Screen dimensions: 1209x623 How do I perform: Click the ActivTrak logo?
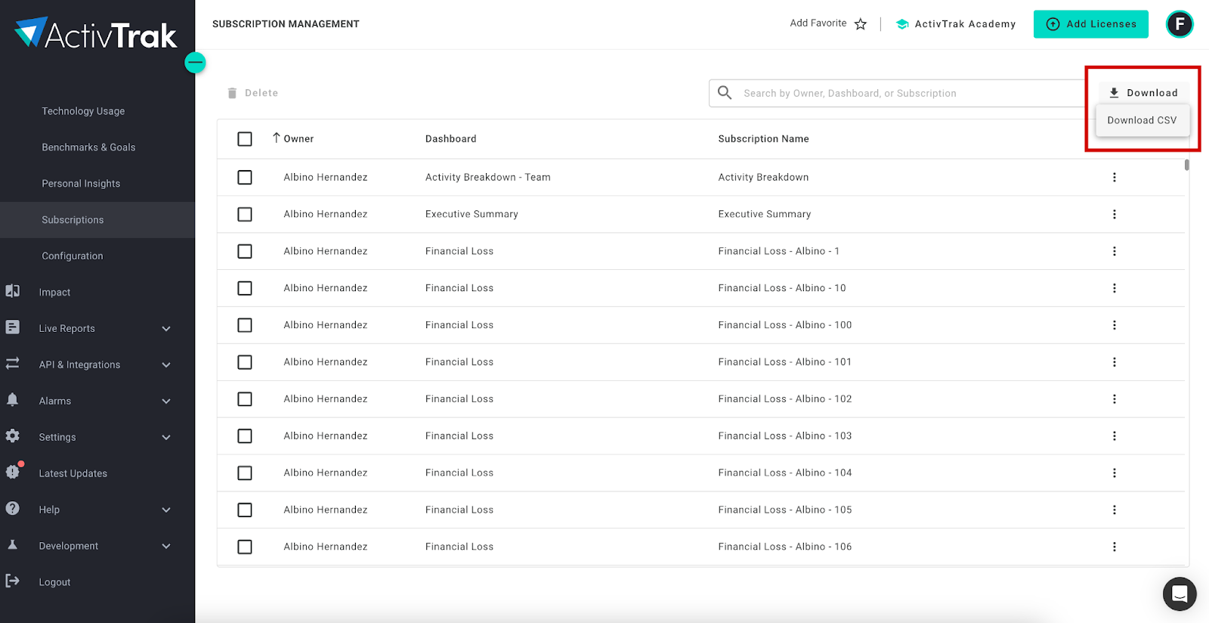click(96, 33)
